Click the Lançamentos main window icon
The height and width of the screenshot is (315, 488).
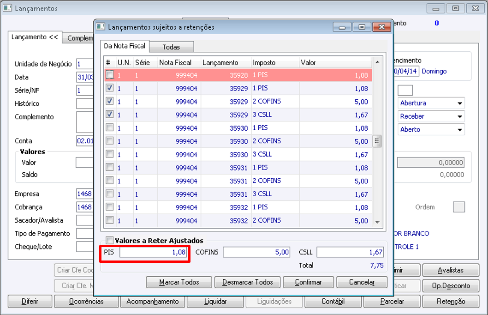(7, 8)
